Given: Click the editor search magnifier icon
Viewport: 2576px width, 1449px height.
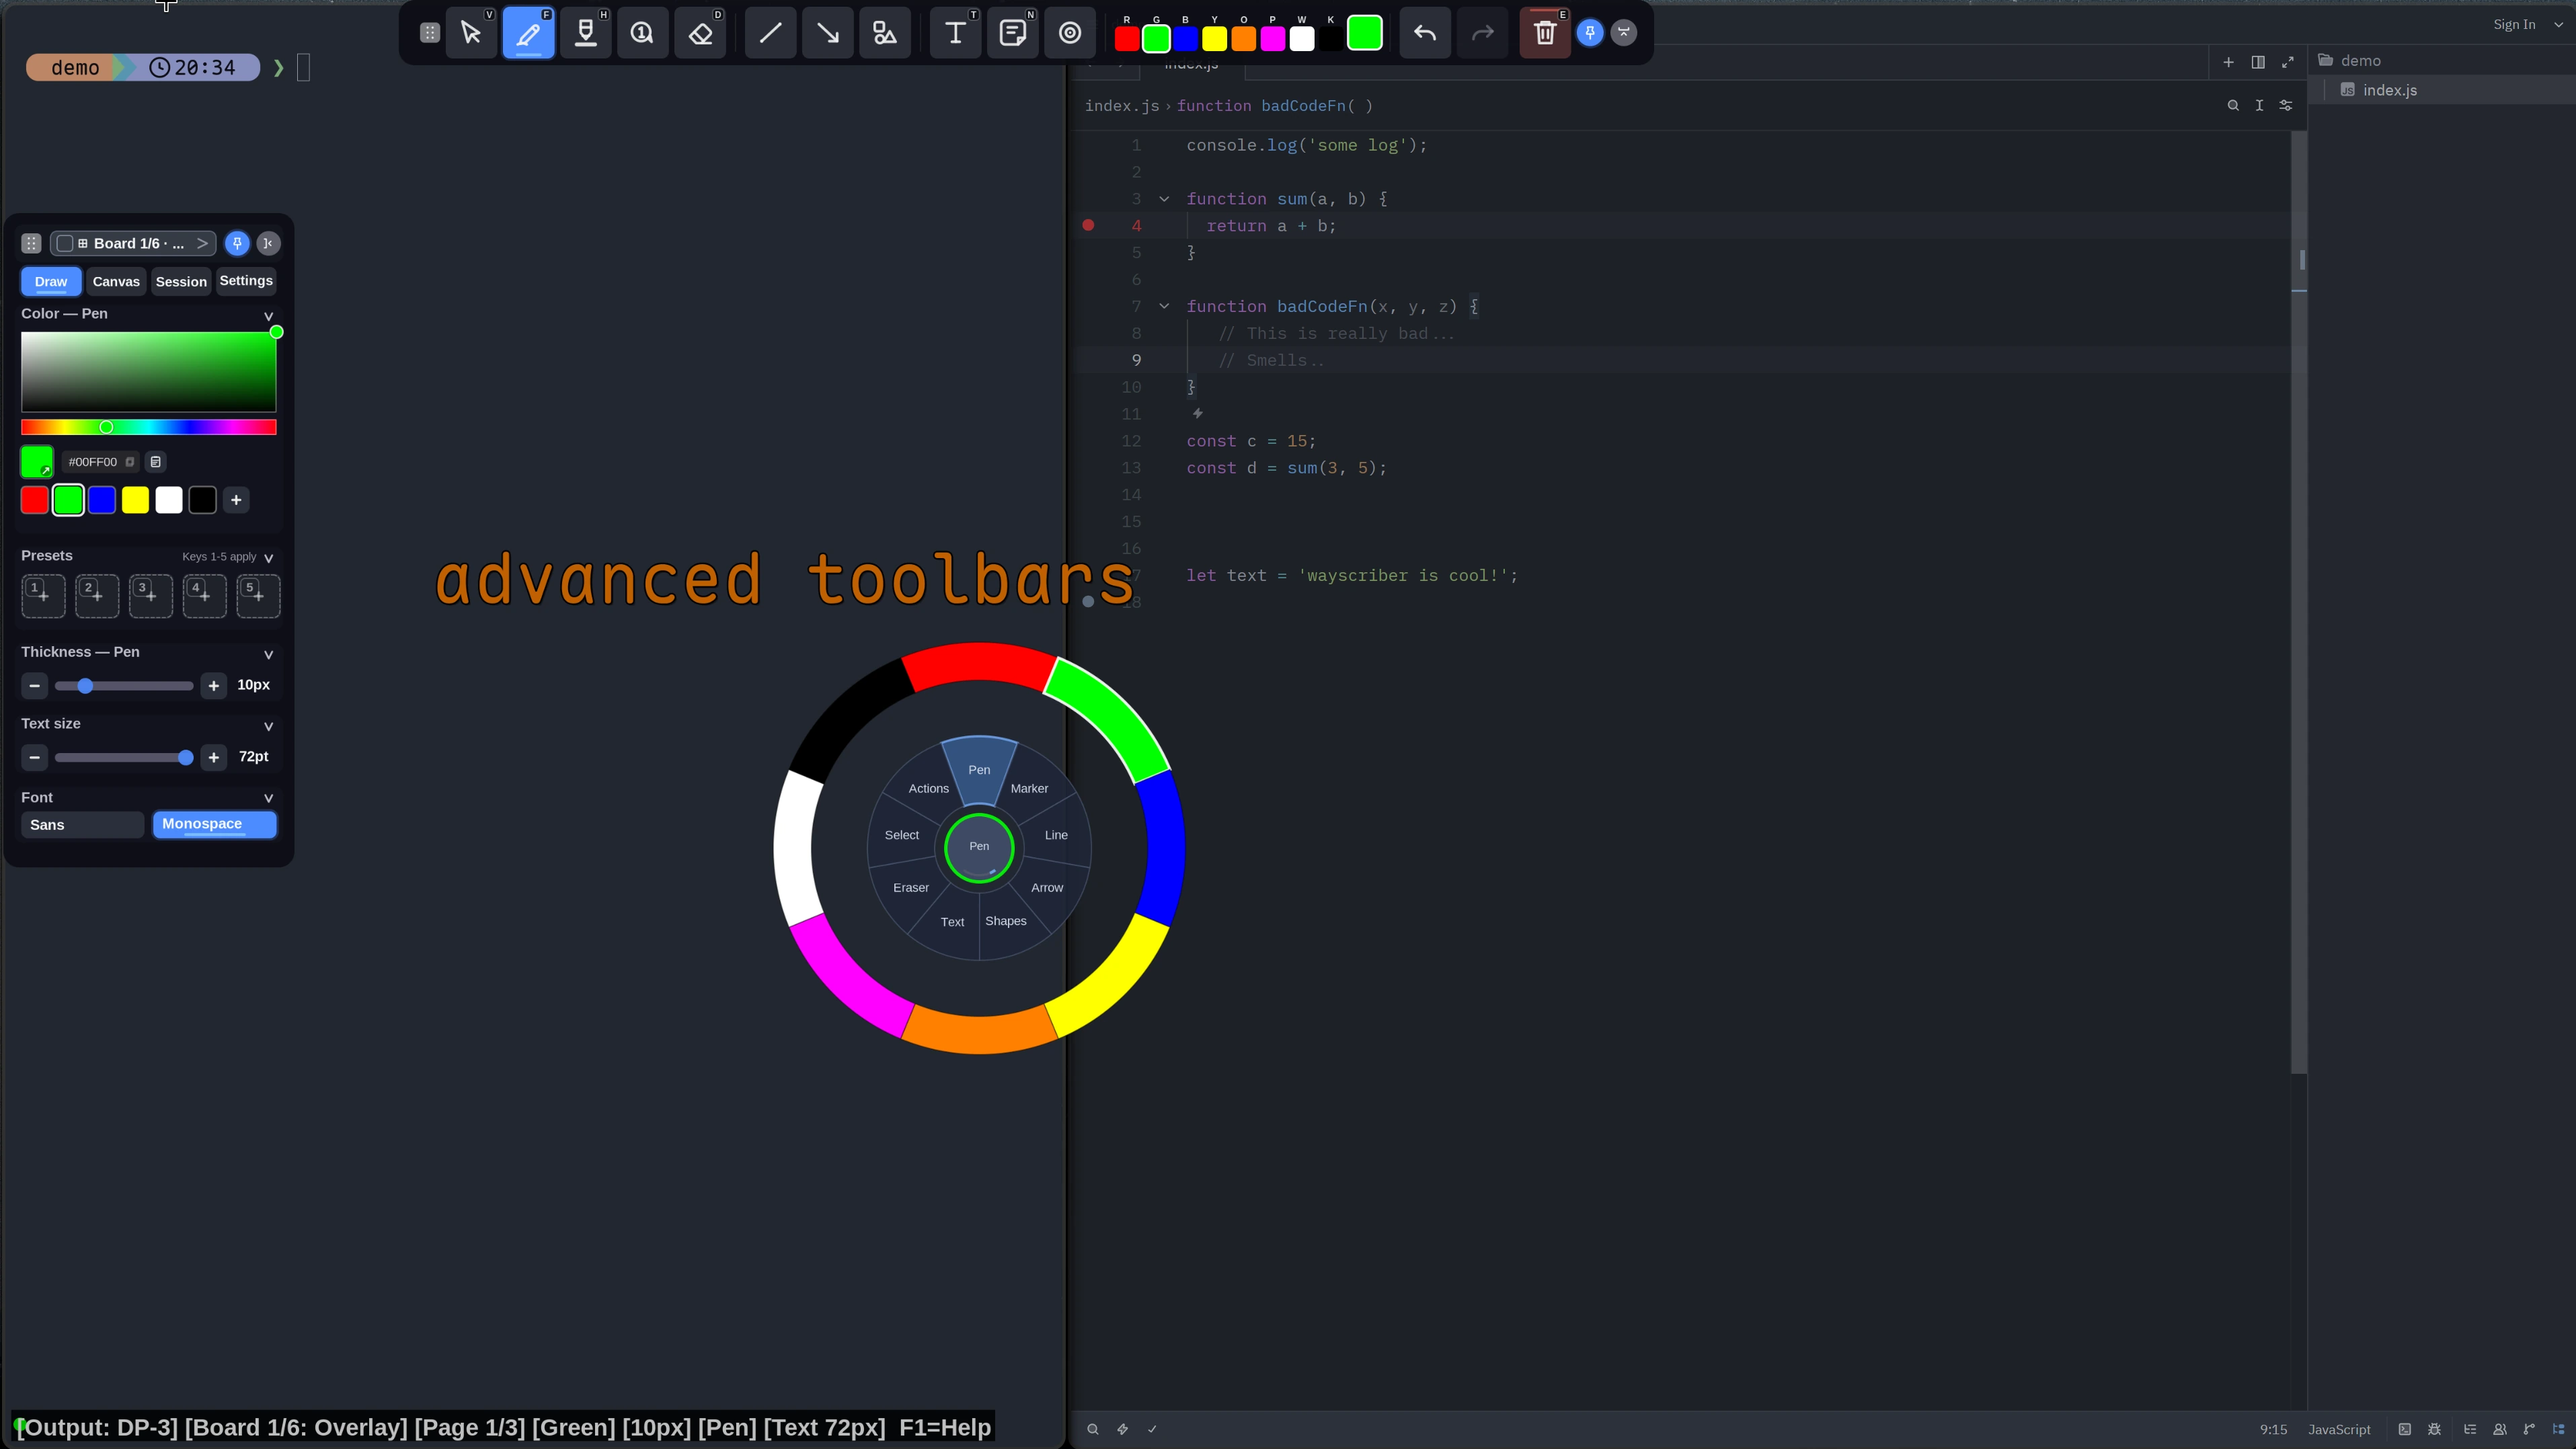Looking at the screenshot, I should click(2233, 105).
